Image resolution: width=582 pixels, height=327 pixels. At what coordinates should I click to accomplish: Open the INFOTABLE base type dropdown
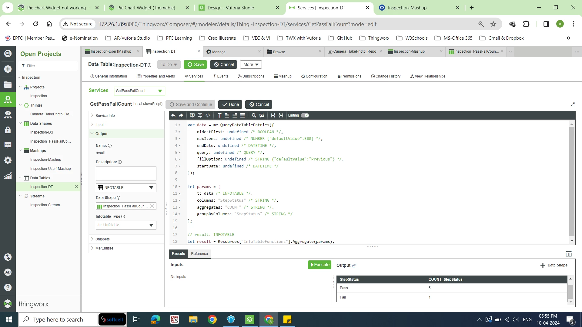click(x=151, y=188)
